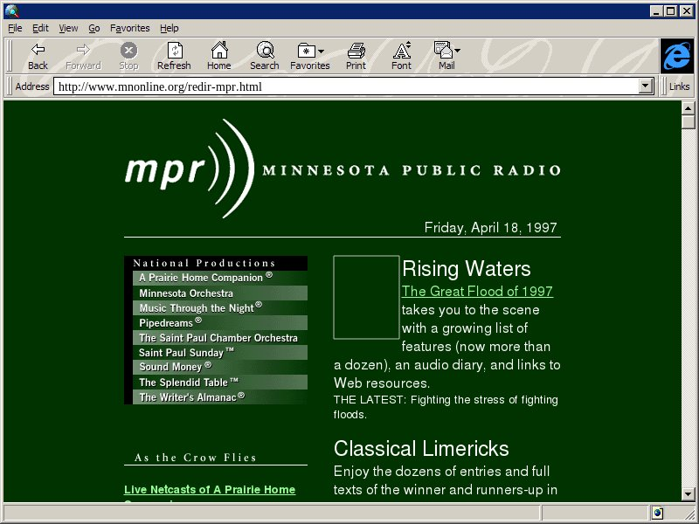Open the Help menu

coord(169,28)
